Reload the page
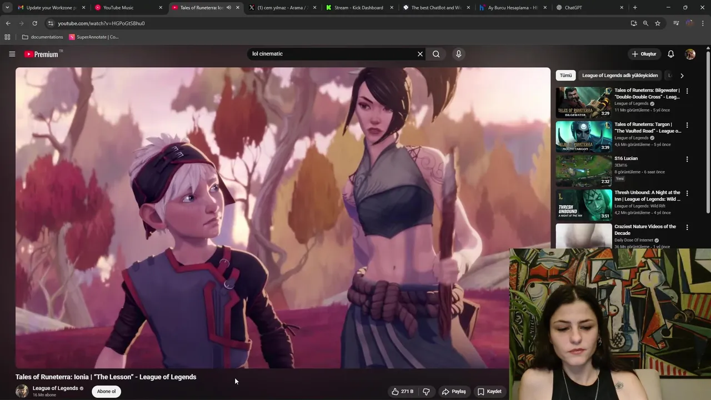 click(x=34, y=23)
